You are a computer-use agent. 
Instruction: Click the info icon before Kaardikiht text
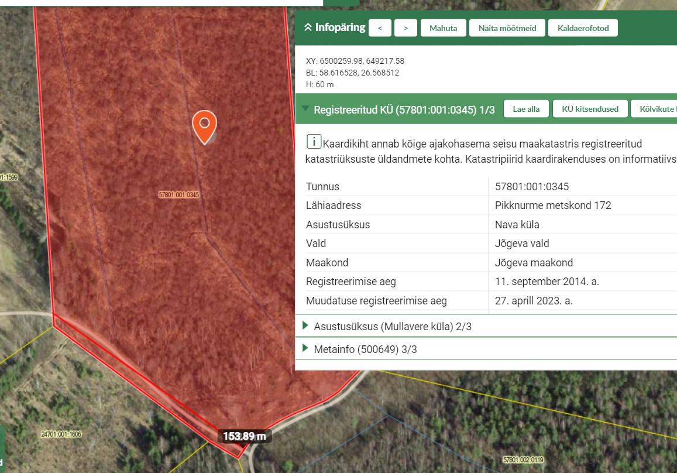pyautogui.click(x=314, y=142)
